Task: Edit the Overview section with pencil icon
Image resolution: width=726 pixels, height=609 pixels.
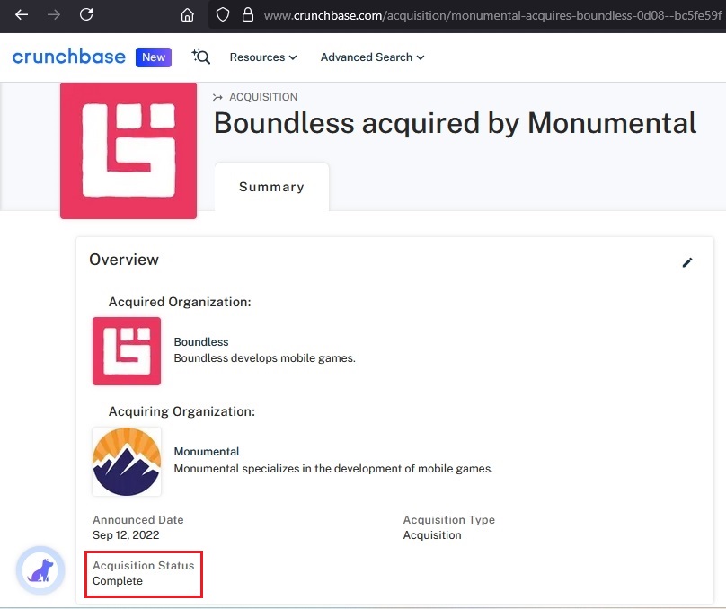Action: pos(687,263)
